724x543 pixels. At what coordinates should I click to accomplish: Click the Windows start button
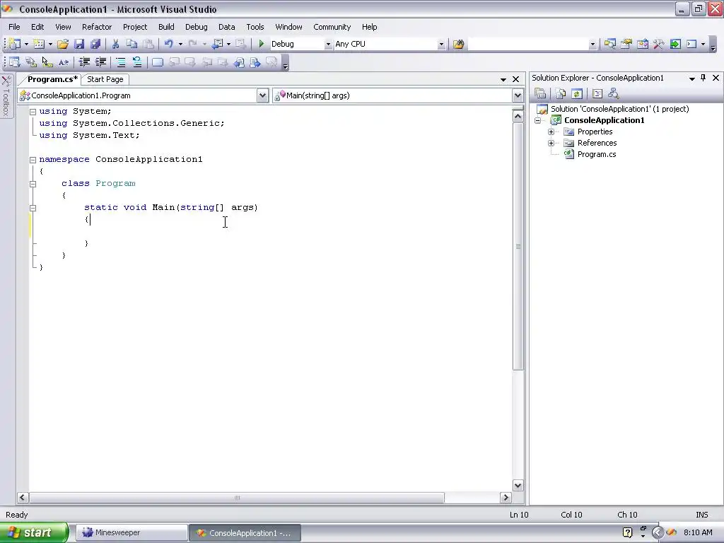click(x=34, y=532)
